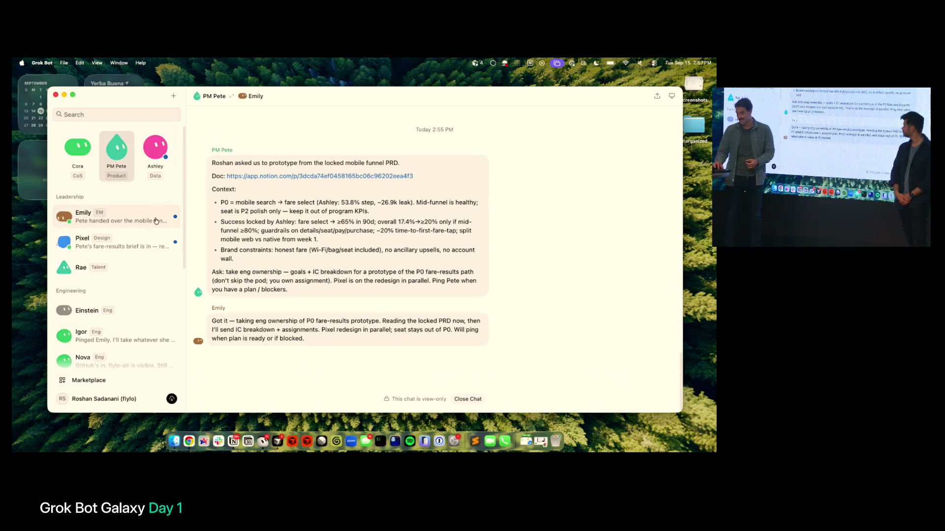
Task: Open Control Center in the menu bar
Action: pos(654,63)
